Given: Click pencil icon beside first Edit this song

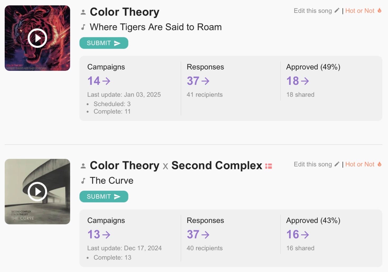Looking at the screenshot, I should click(337, 10).
